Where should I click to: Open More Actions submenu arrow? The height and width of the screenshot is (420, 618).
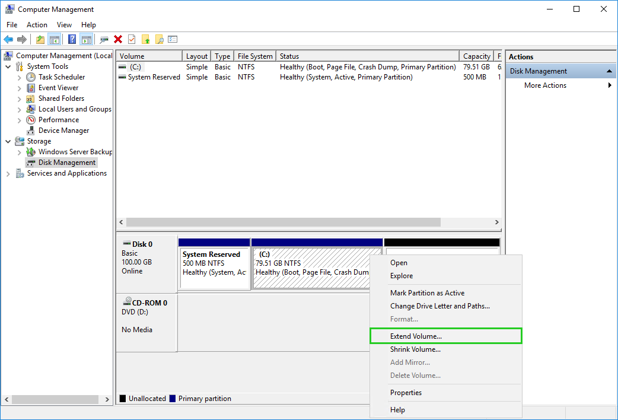(610, 85)
